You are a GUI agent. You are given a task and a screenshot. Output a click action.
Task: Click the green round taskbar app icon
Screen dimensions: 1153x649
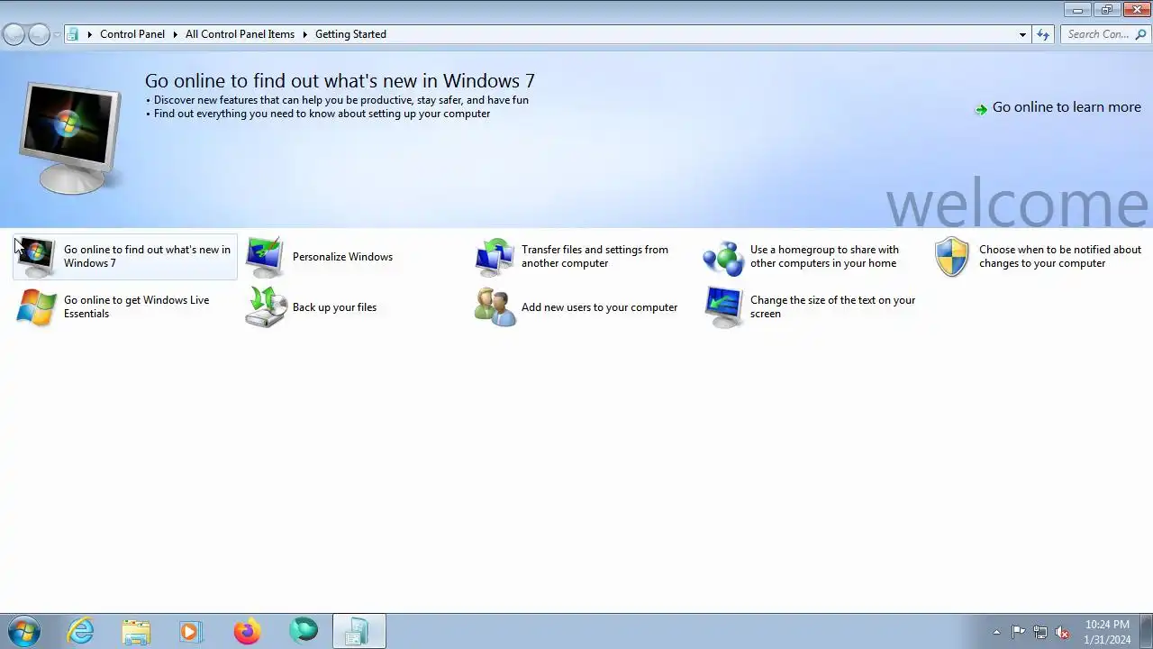(x=304, y=631)
